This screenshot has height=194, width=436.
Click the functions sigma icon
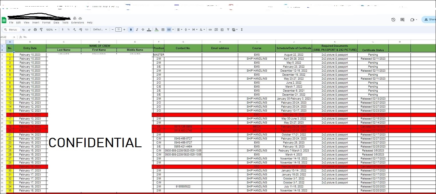(242, 29)
